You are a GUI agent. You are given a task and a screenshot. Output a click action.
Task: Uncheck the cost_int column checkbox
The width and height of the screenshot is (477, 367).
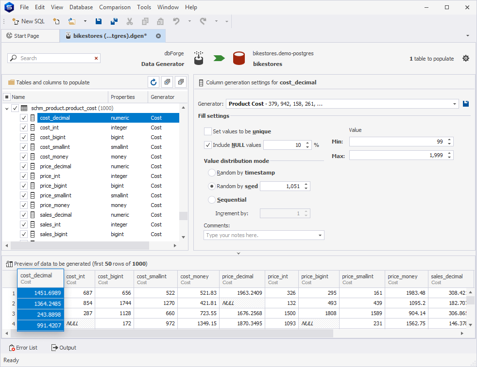[x=24, y=128]
